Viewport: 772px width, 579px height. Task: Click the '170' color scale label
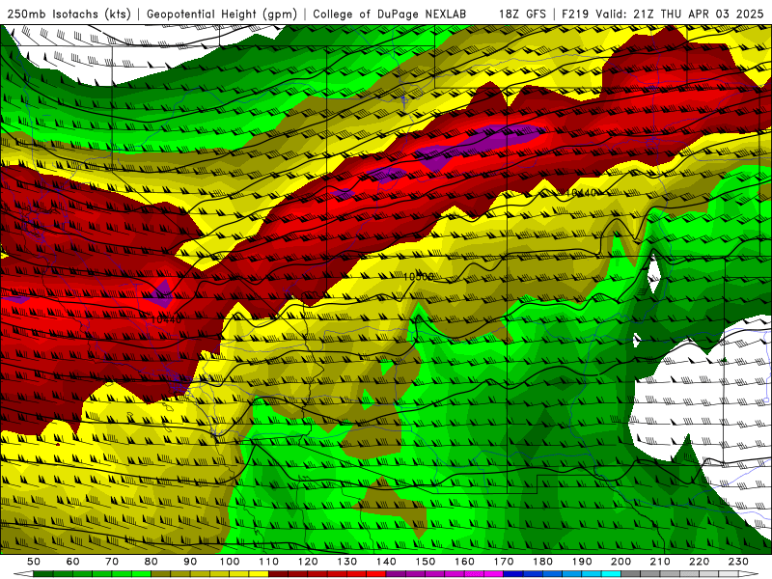[x=504, y=562]
